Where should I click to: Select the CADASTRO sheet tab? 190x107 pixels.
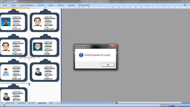point(10,103)
